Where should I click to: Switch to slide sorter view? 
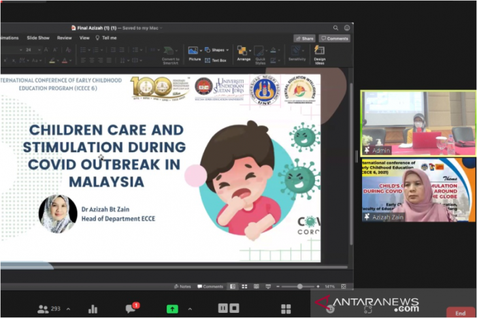point(244,286)
